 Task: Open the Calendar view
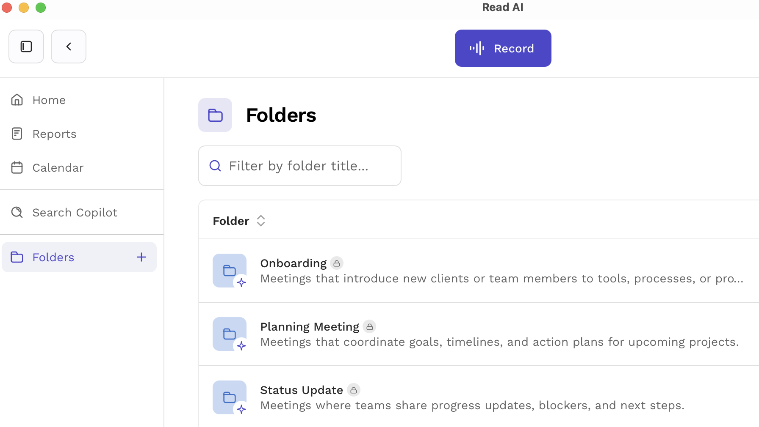tap(58, 168)
